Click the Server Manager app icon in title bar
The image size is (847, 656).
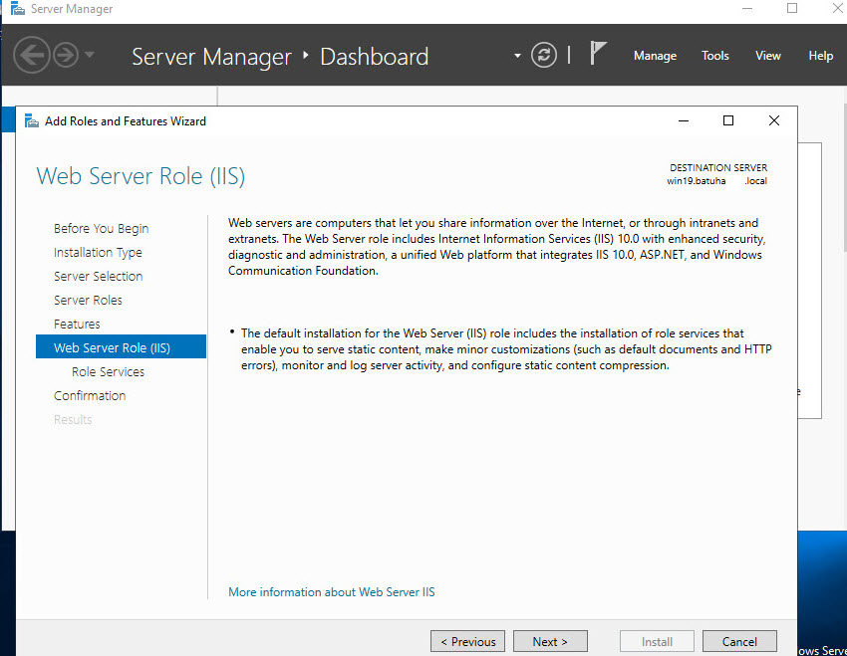(16, 9)
